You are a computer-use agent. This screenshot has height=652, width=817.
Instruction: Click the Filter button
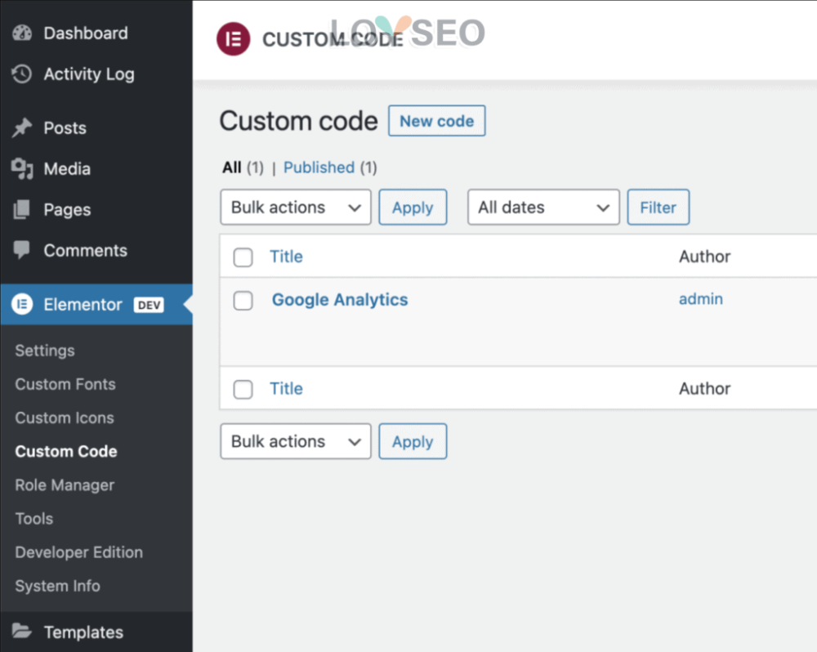[658, 208]
